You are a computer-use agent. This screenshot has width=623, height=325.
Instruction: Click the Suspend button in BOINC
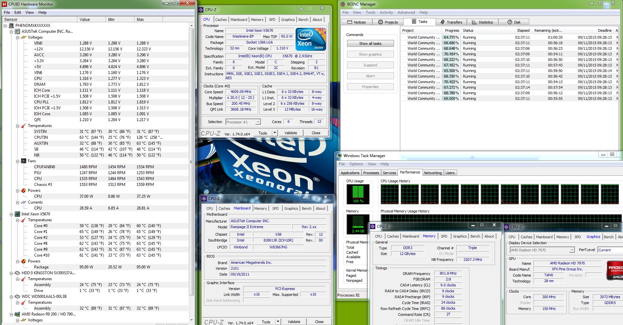(x=370, y=65)
